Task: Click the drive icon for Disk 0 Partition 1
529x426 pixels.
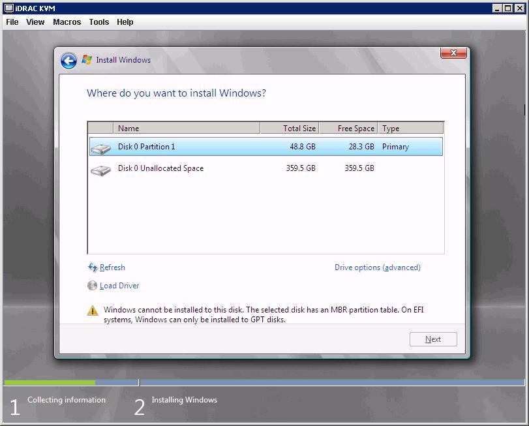Action: click(101, 148)
